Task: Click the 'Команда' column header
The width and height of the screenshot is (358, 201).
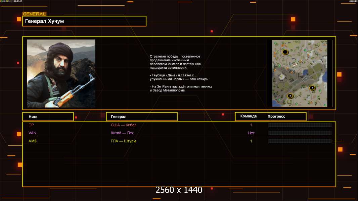Action: click(x=249, y=116)
